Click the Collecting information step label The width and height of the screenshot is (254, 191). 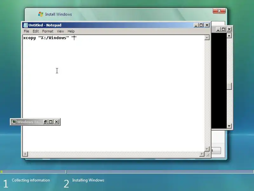click(31, 180)
